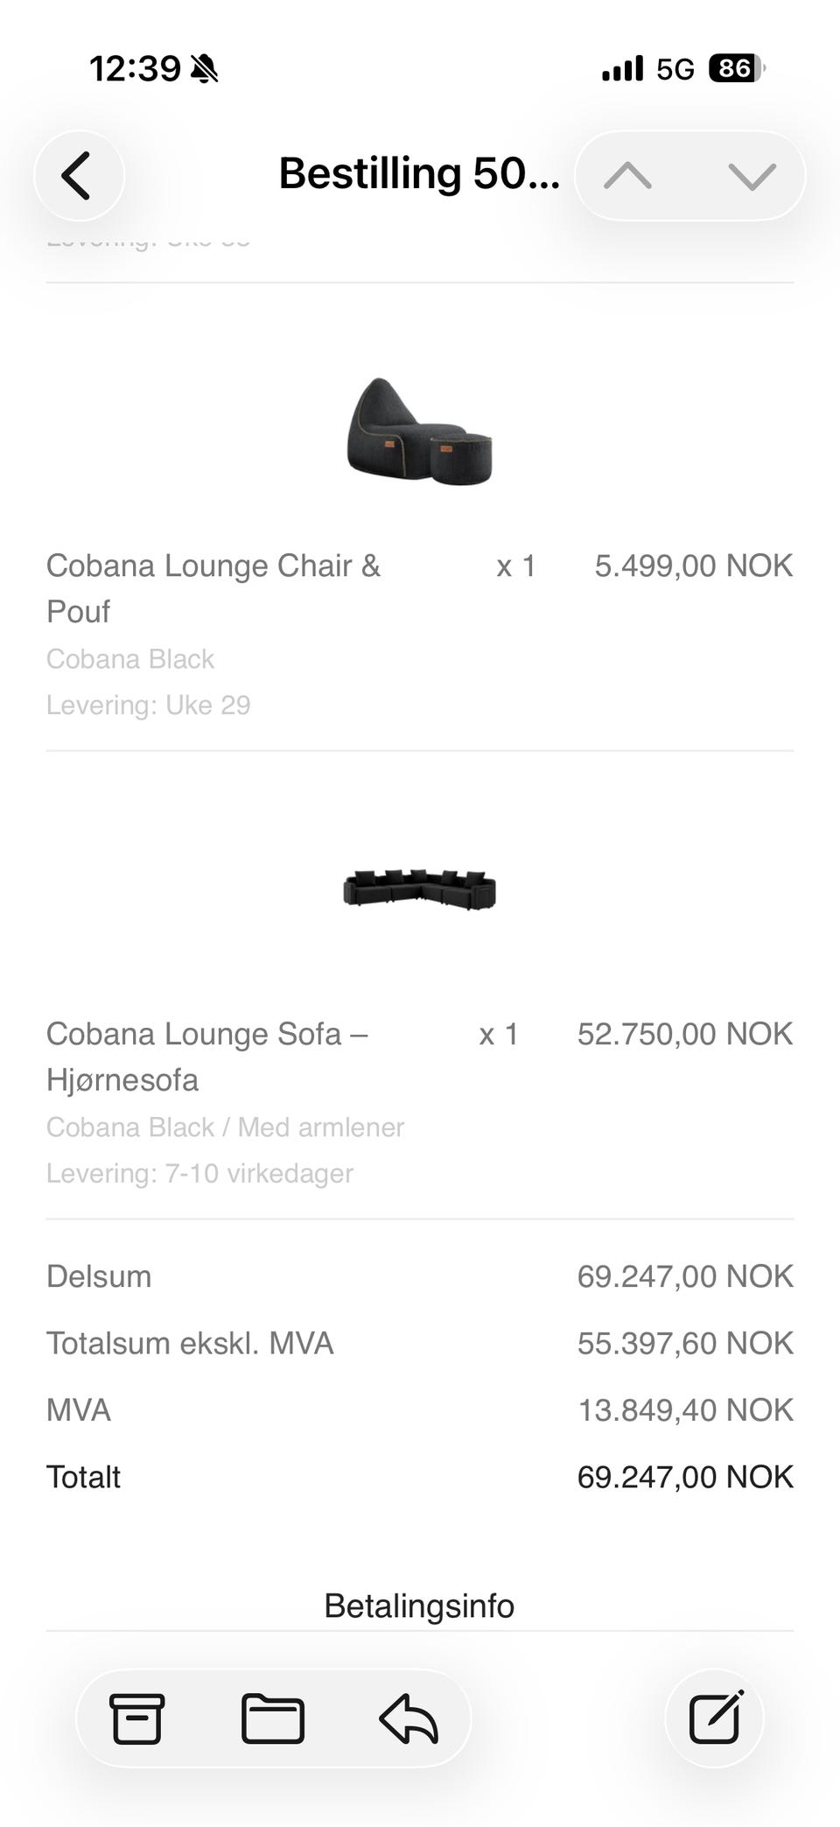
Task: Tap the 52.750,00 NOK sofa price
Action: (685, 1034)
